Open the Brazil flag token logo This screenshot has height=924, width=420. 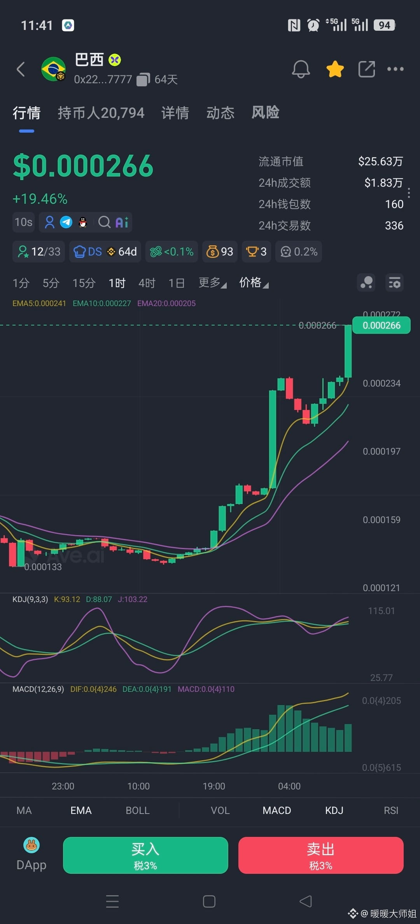point(54,69)
